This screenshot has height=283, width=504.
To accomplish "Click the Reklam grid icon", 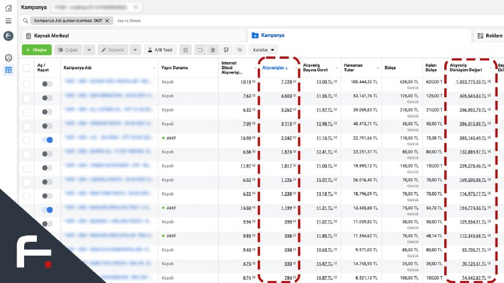I will 480,36.
